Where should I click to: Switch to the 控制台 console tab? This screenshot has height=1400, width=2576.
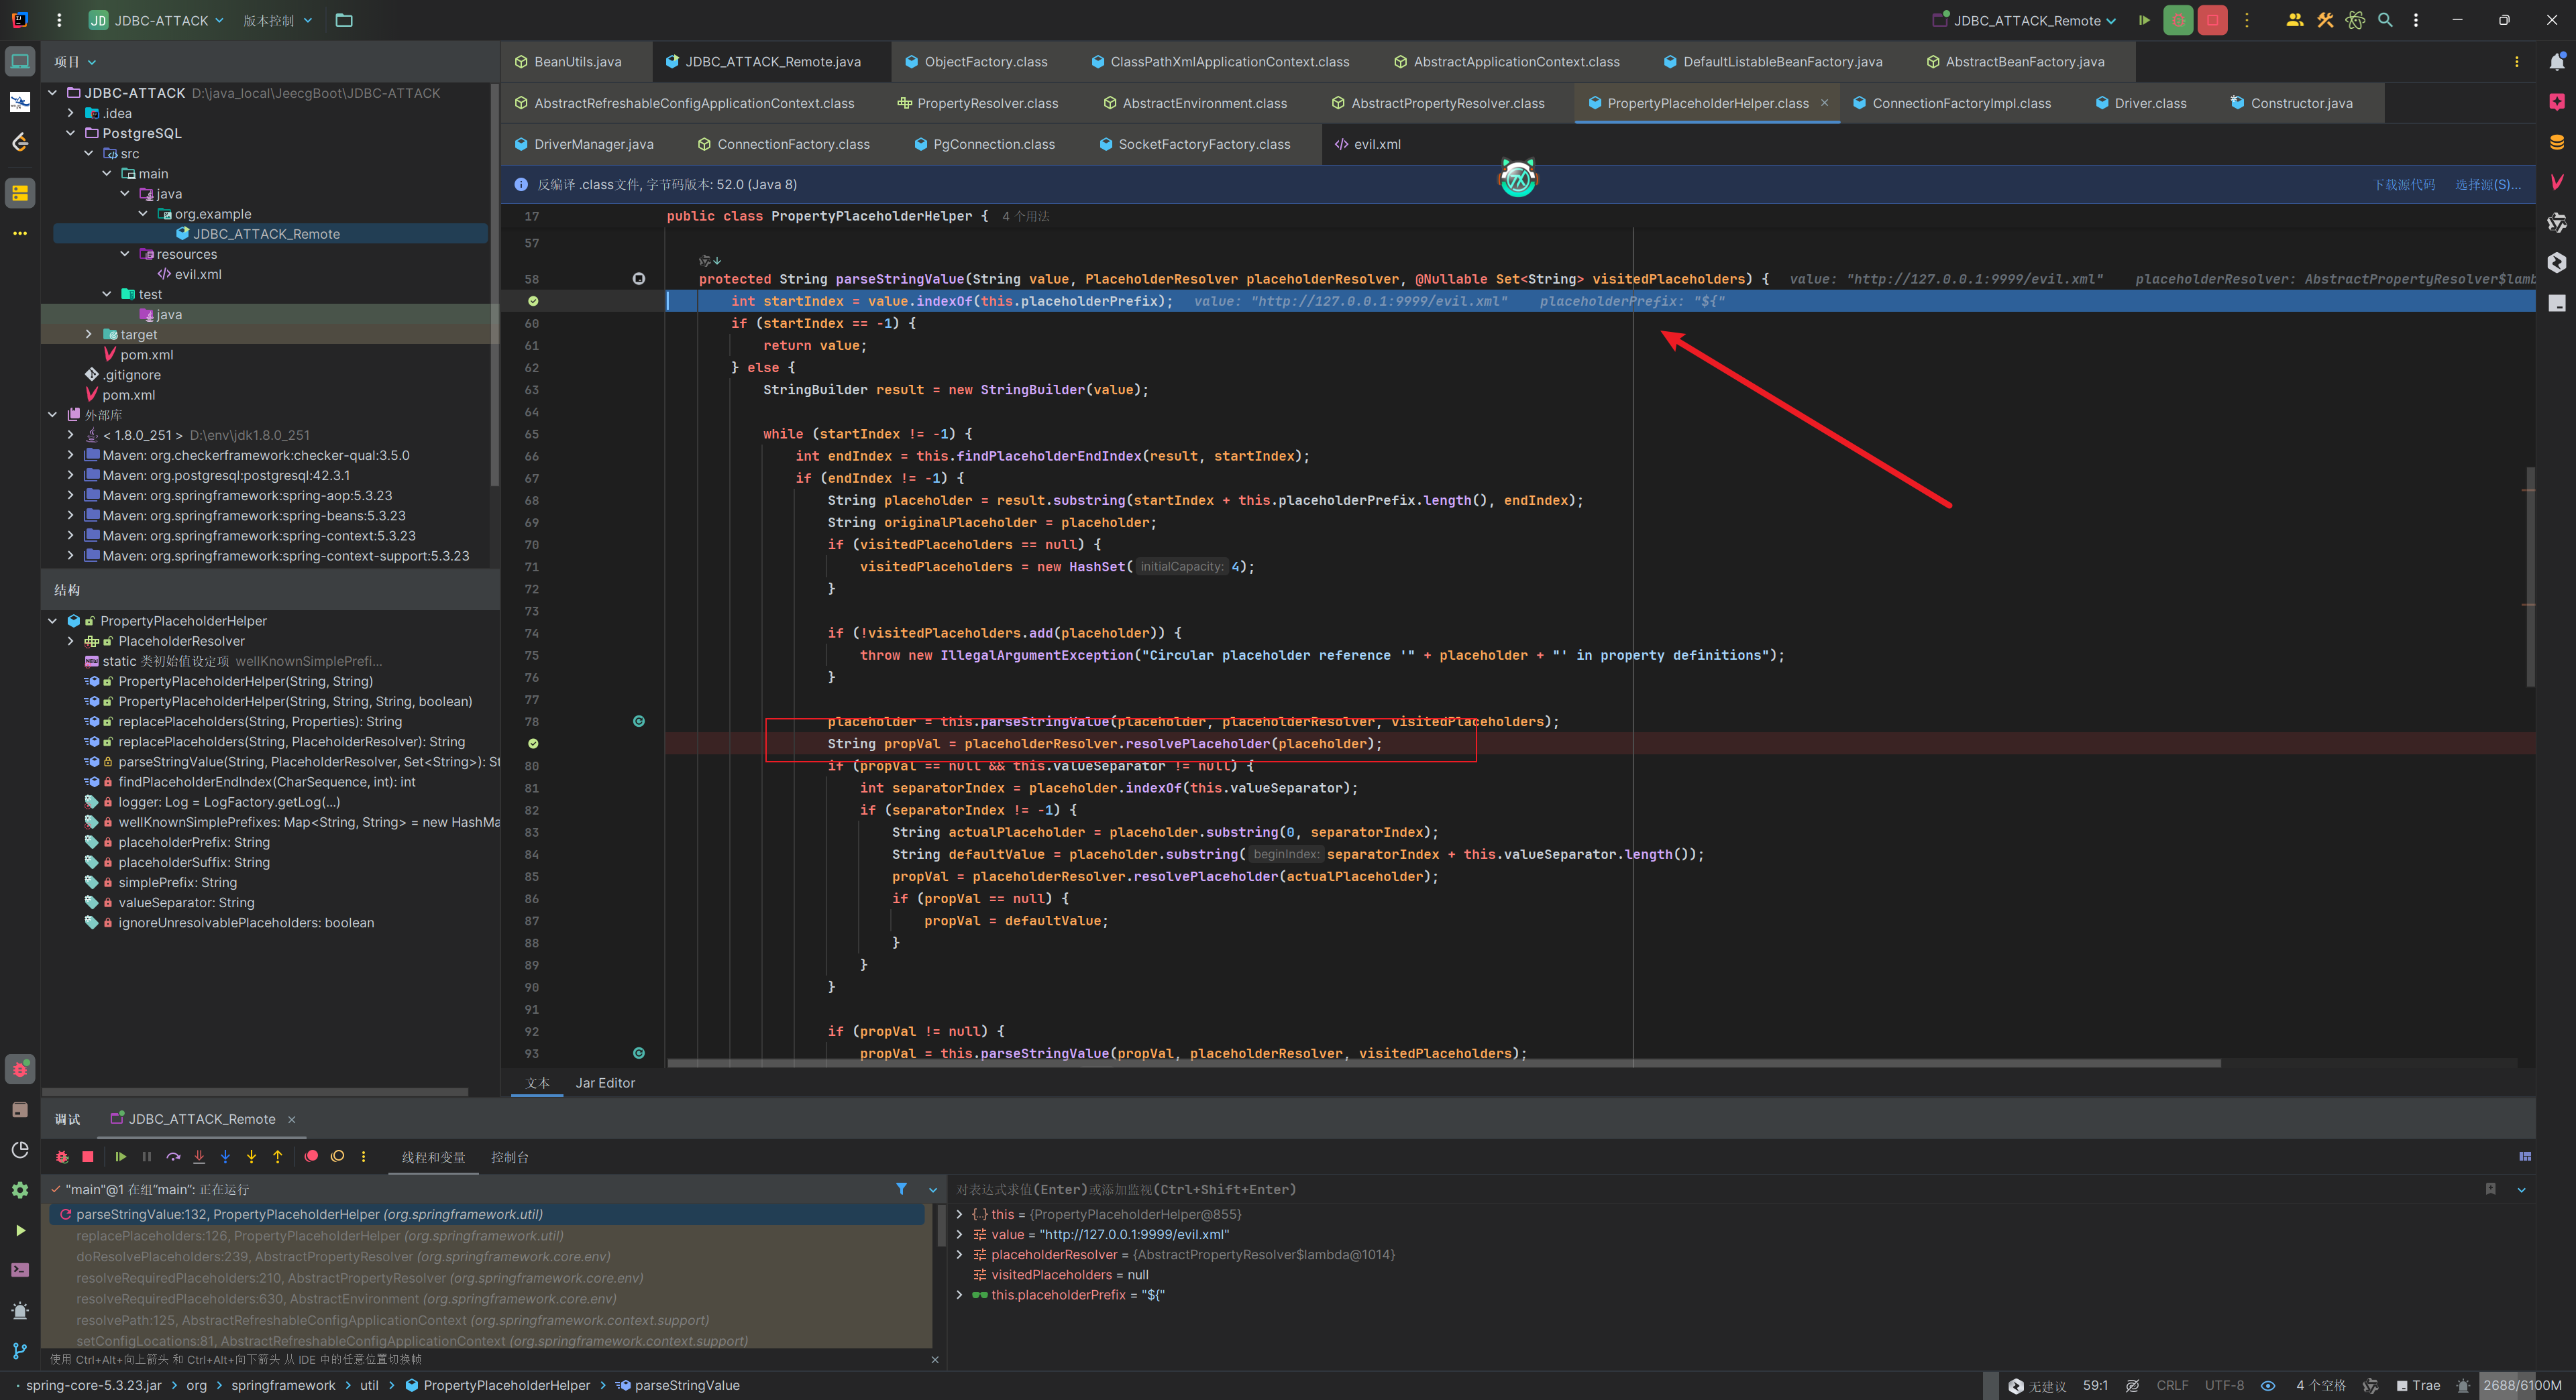coord(509,1157)
